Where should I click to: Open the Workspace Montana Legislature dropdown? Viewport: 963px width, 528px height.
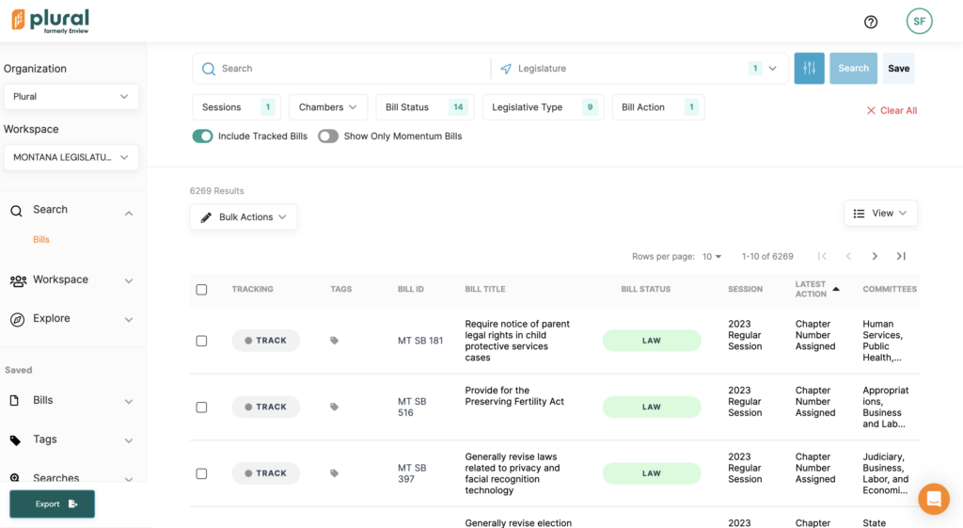71,157
